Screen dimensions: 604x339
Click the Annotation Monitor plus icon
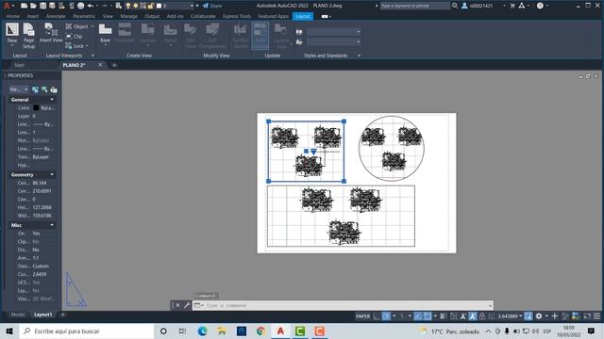click(x=555, y=316)
